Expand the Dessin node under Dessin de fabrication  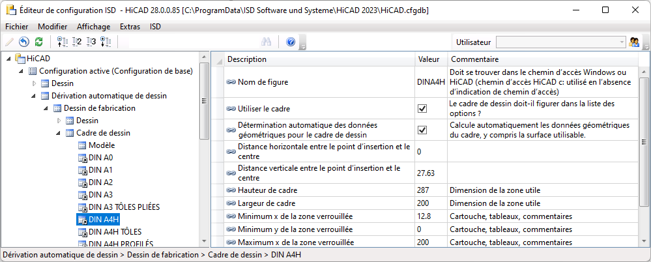click(x=59, y=121)
